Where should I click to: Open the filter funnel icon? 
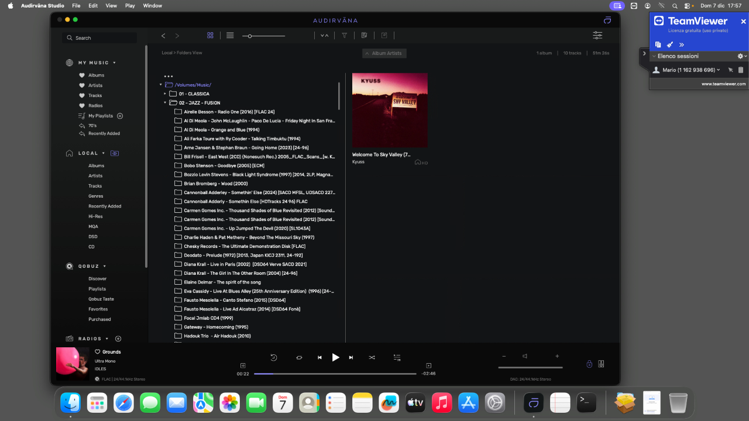pos(344,36)
